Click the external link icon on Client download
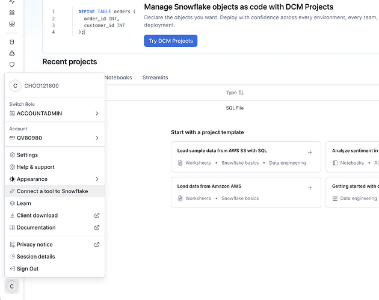 [x=97, y=215]
